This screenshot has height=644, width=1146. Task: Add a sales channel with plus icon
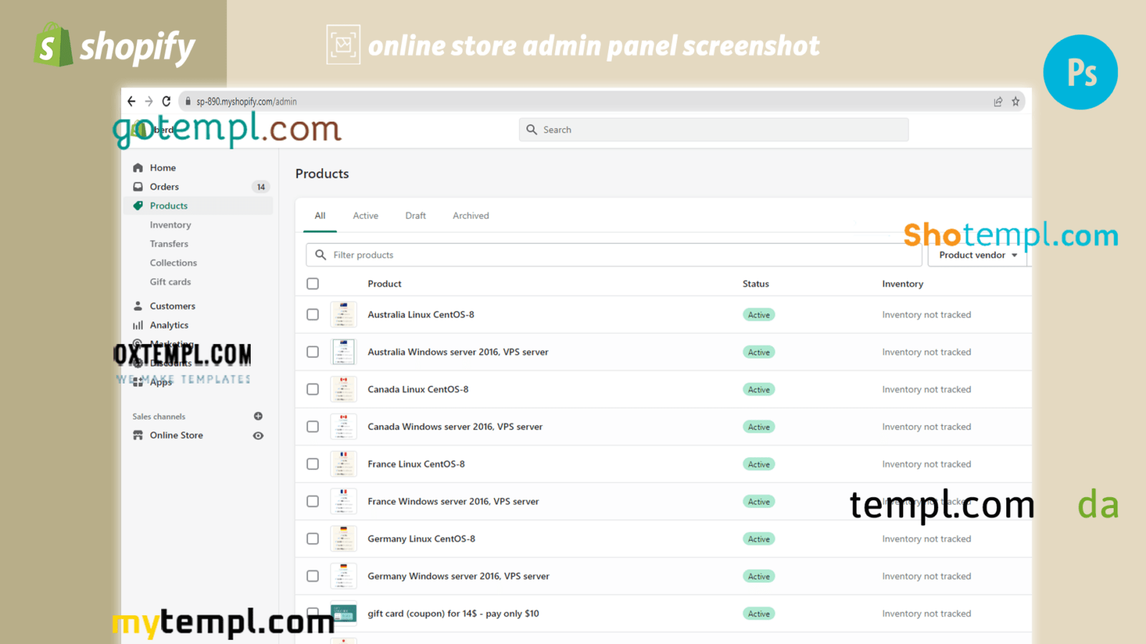tap(258, 416)
